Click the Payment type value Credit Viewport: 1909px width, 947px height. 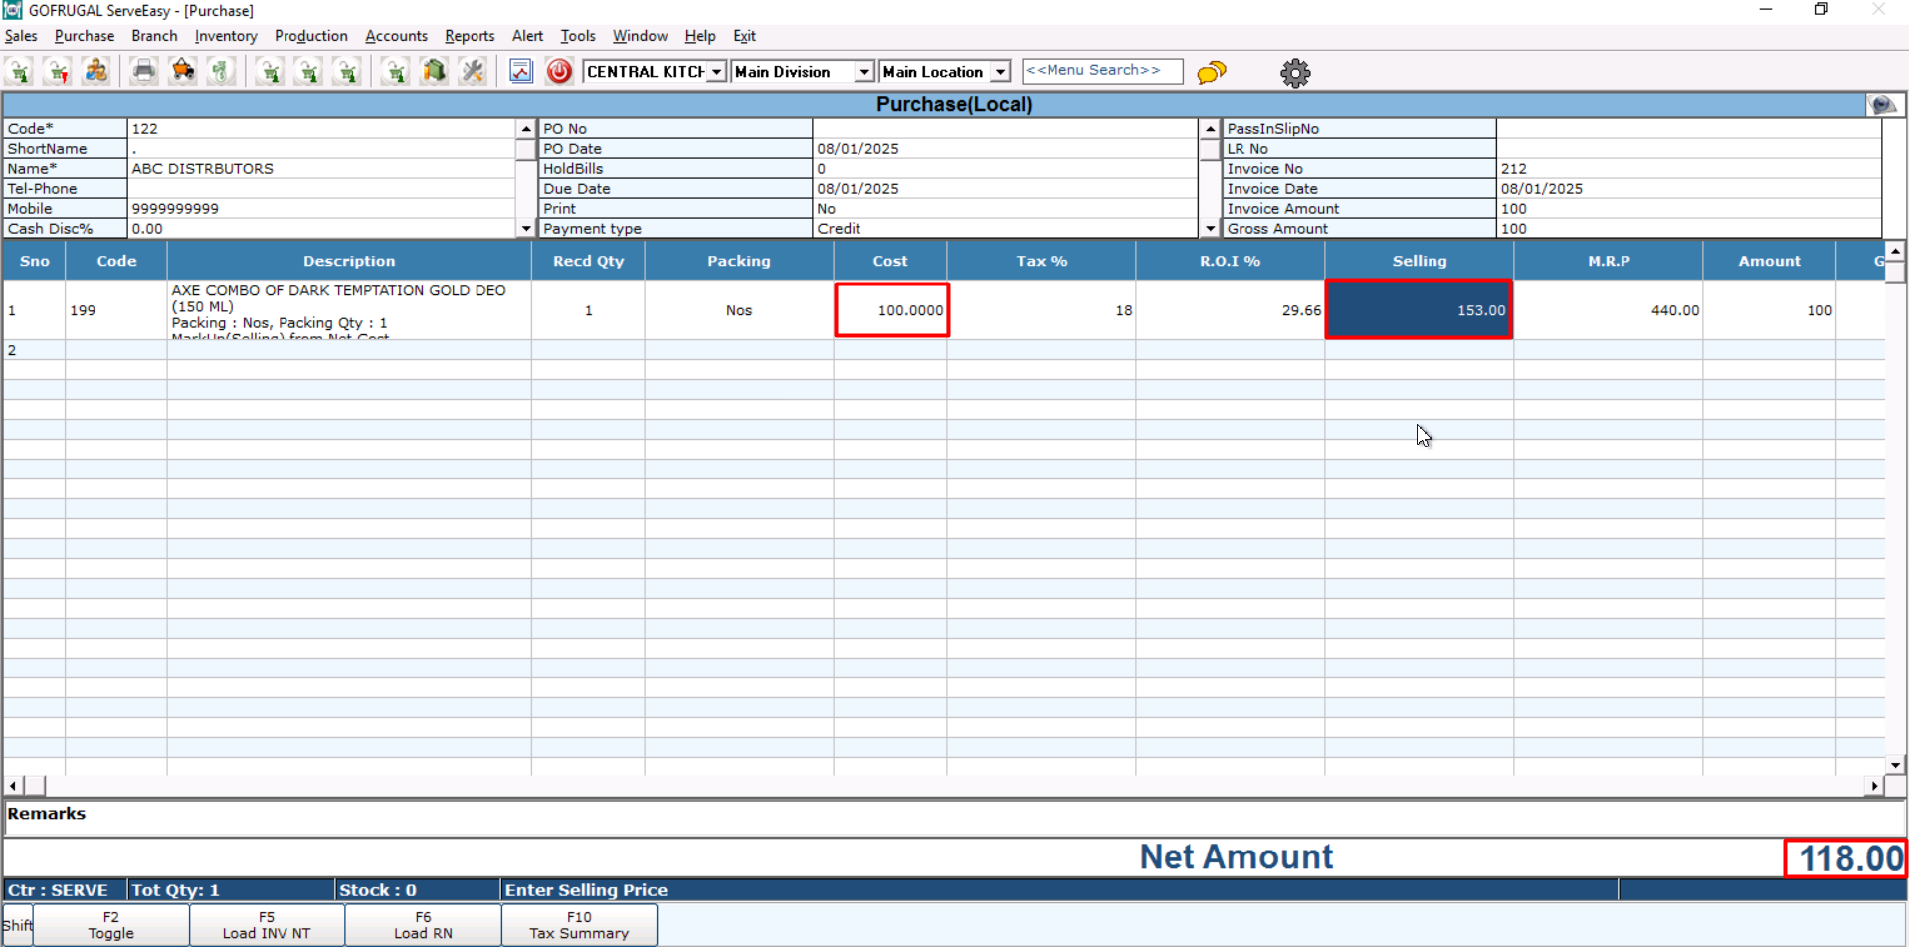pos(1005,229)
